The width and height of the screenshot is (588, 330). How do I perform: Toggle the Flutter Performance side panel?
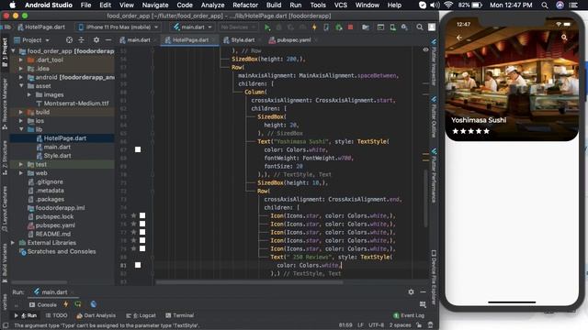434,175
